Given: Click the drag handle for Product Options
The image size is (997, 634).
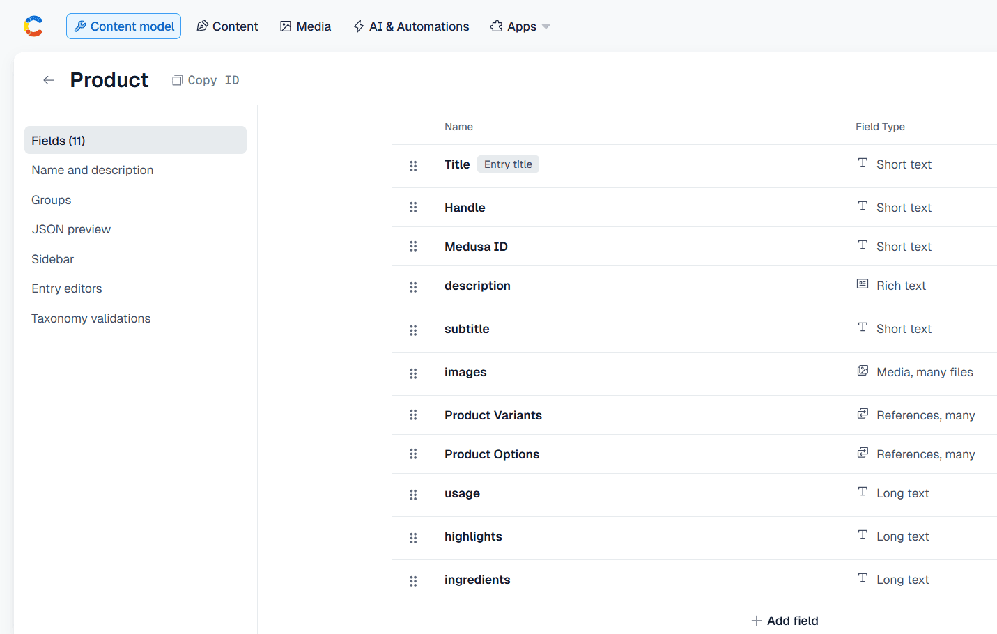Looking at the screenshot, I should [x=413, y=454].
